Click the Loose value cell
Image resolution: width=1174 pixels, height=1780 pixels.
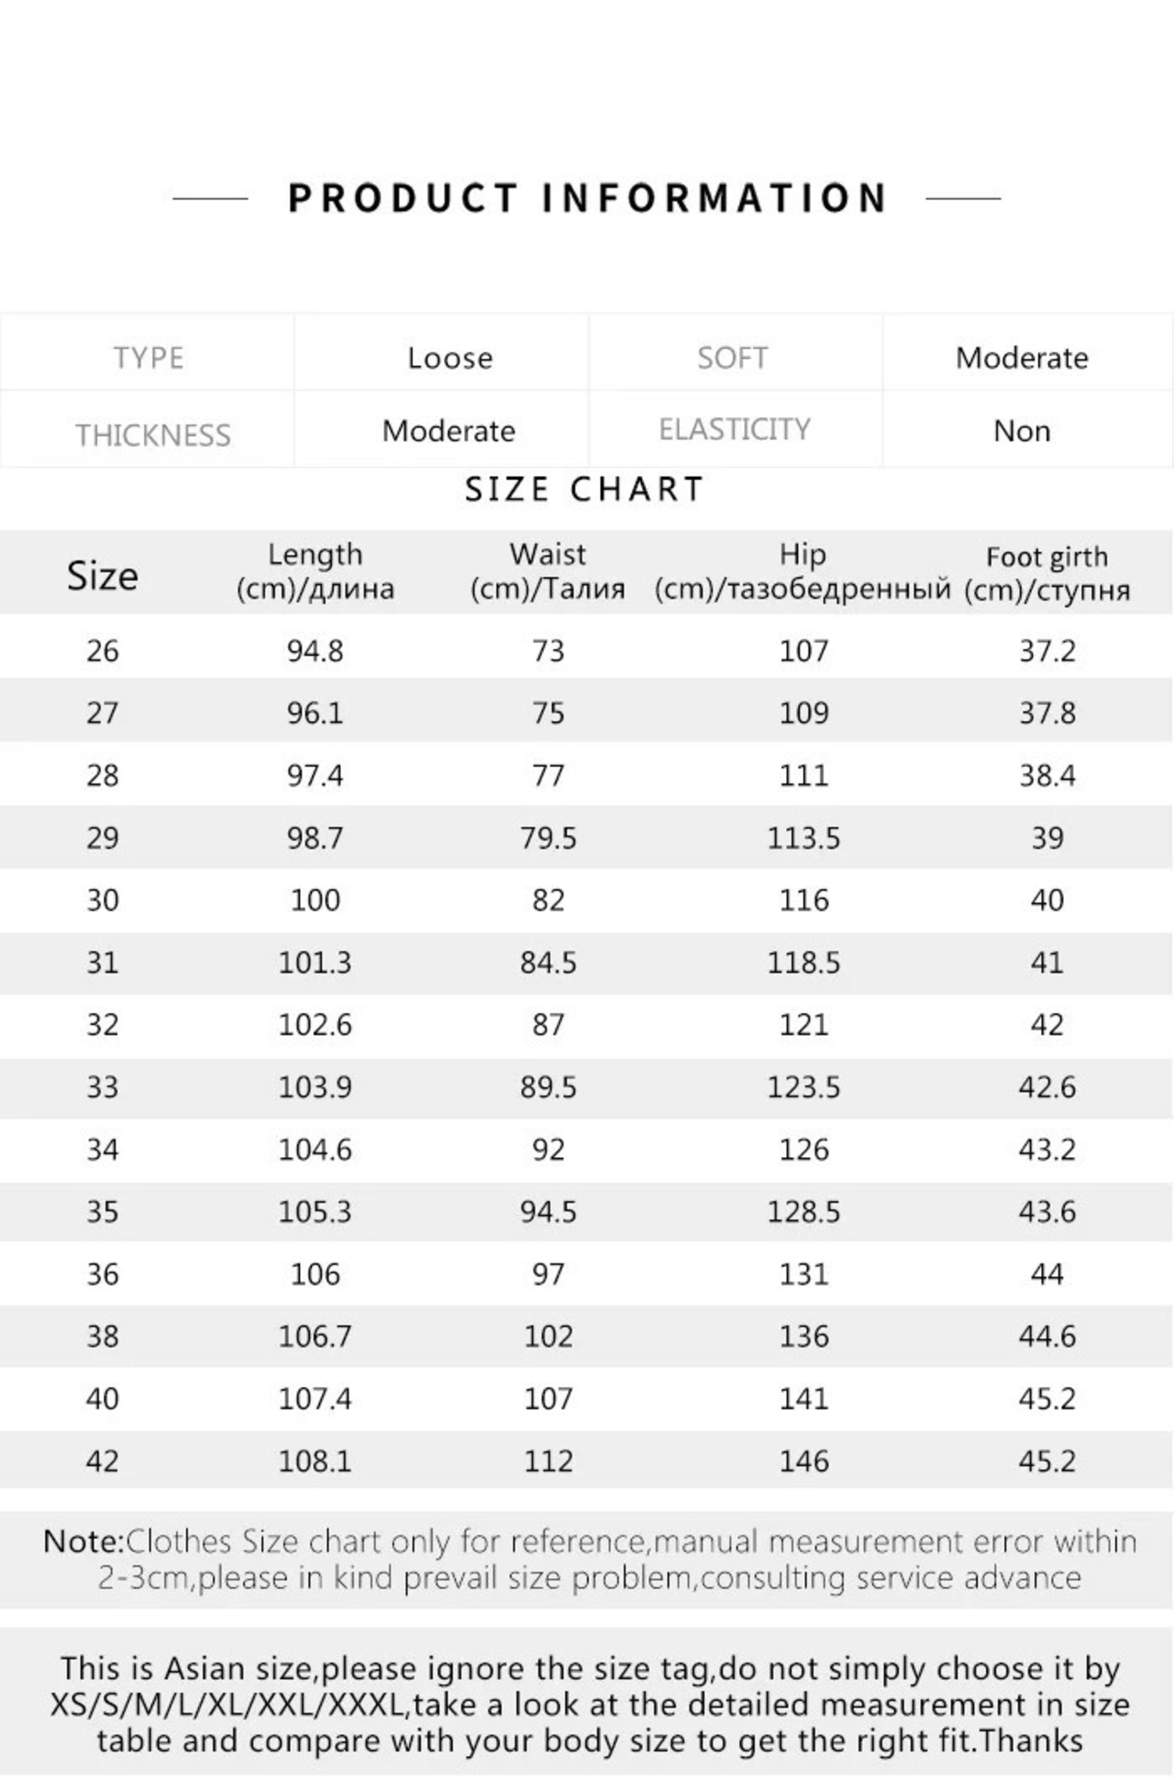pos(449,358)
